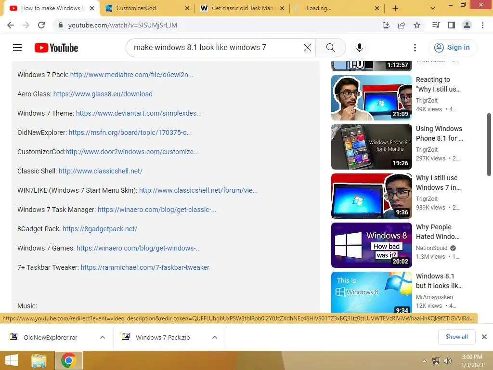Click Chrome icon in taskbar
Viewport: 493px width, 370px height.
(x=69, y=360)
